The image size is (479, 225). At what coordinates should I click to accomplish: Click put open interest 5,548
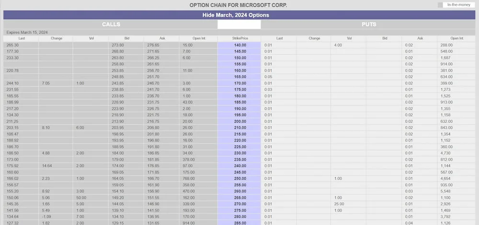(x=445, y=191)
